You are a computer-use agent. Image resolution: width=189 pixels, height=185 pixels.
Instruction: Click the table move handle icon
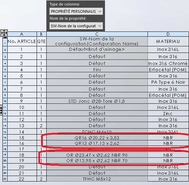pos(4,33)
